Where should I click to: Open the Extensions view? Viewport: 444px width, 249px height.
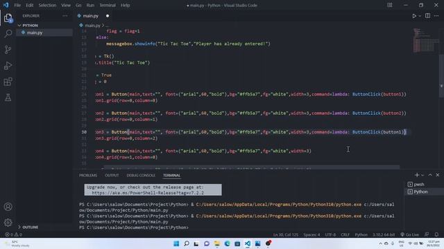pos(8,82)
